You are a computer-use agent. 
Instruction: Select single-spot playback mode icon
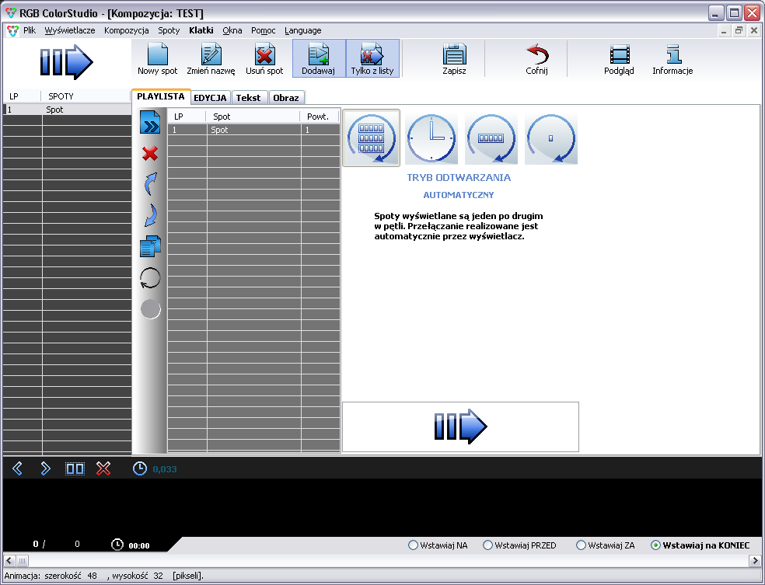coord(551,138)
